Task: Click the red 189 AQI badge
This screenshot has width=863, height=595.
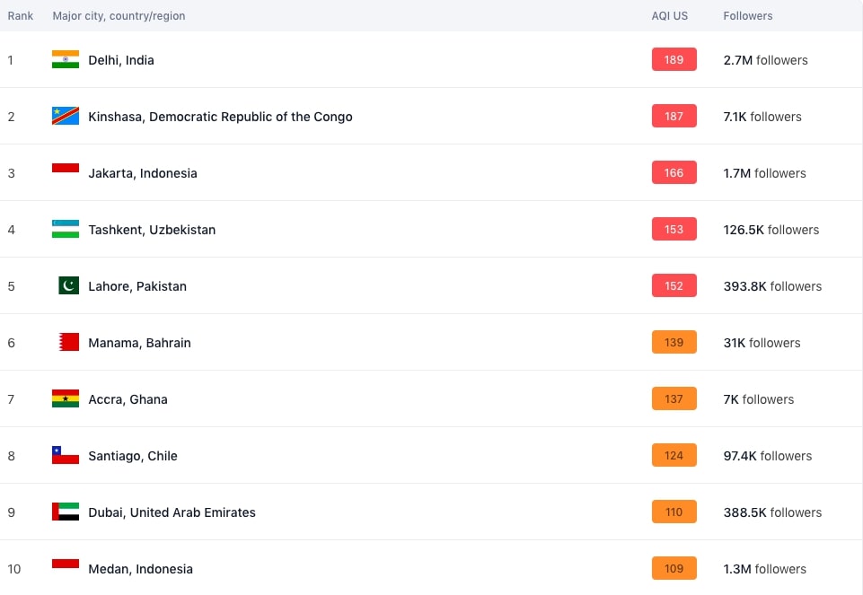Action: pos(674,59)
